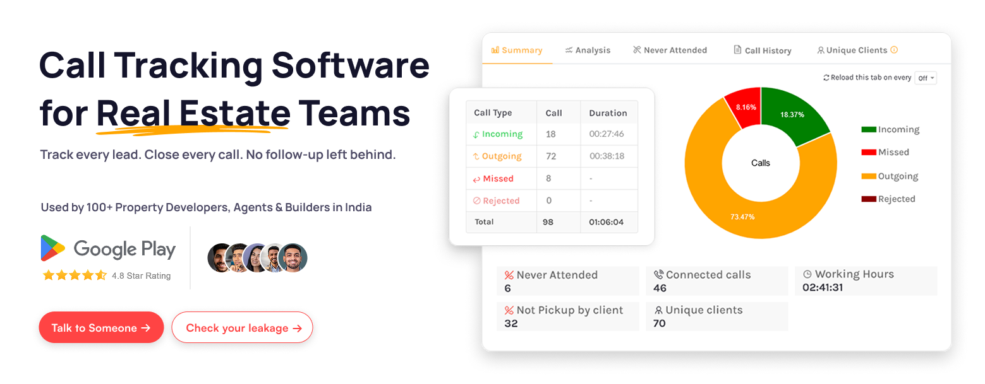Screen dimensions: 985x384
Task: Click the reload refresh icon
Action: pos(828,77)
